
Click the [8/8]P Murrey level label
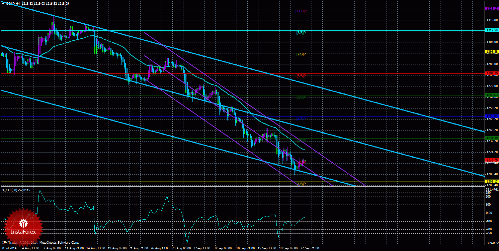point(301,33)
